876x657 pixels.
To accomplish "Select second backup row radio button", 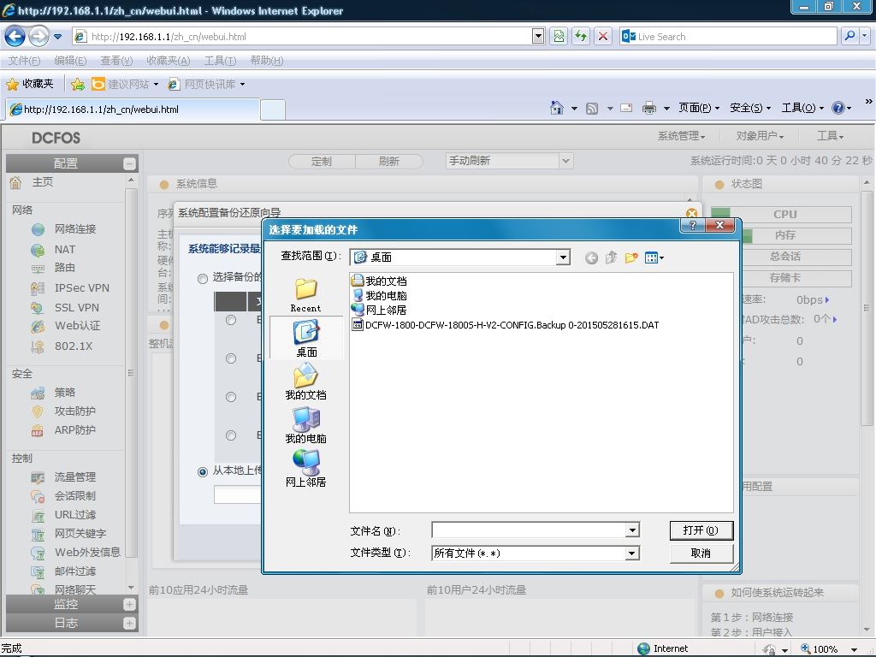I will coord(231,358).
